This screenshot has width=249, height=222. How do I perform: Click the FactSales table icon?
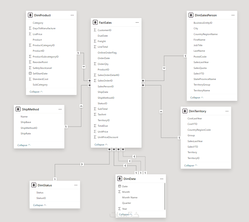coord(95,22)
